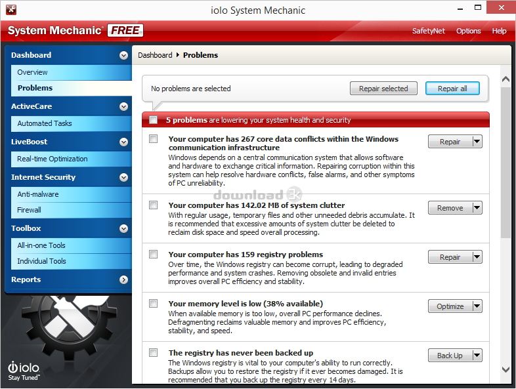This screenshot has width=516, height=389.
Task: Open Anti-malware in the sidebar
Action: tap(38, 194)
